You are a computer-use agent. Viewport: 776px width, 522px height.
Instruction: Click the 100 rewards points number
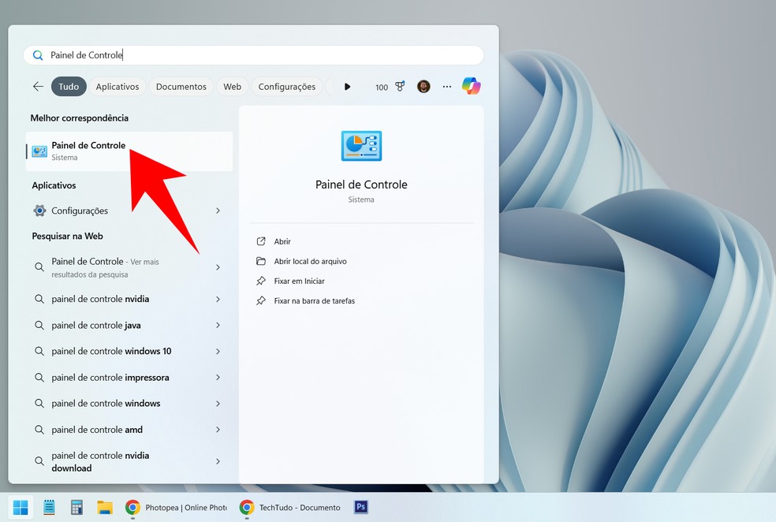point(382,88)
